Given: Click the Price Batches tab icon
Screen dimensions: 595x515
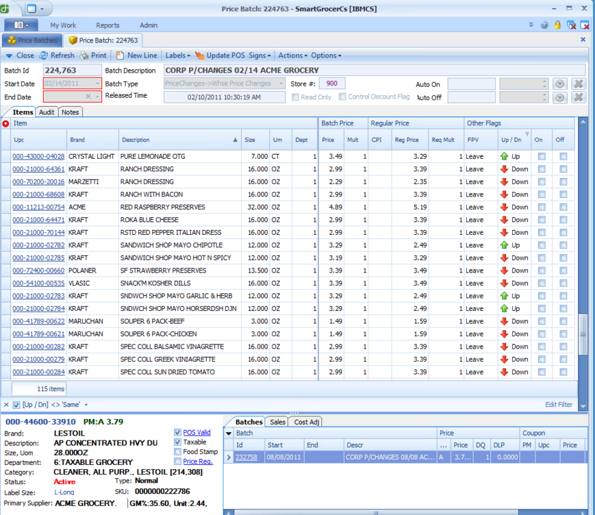Looking at the screenshot, I should pos(12,40).
